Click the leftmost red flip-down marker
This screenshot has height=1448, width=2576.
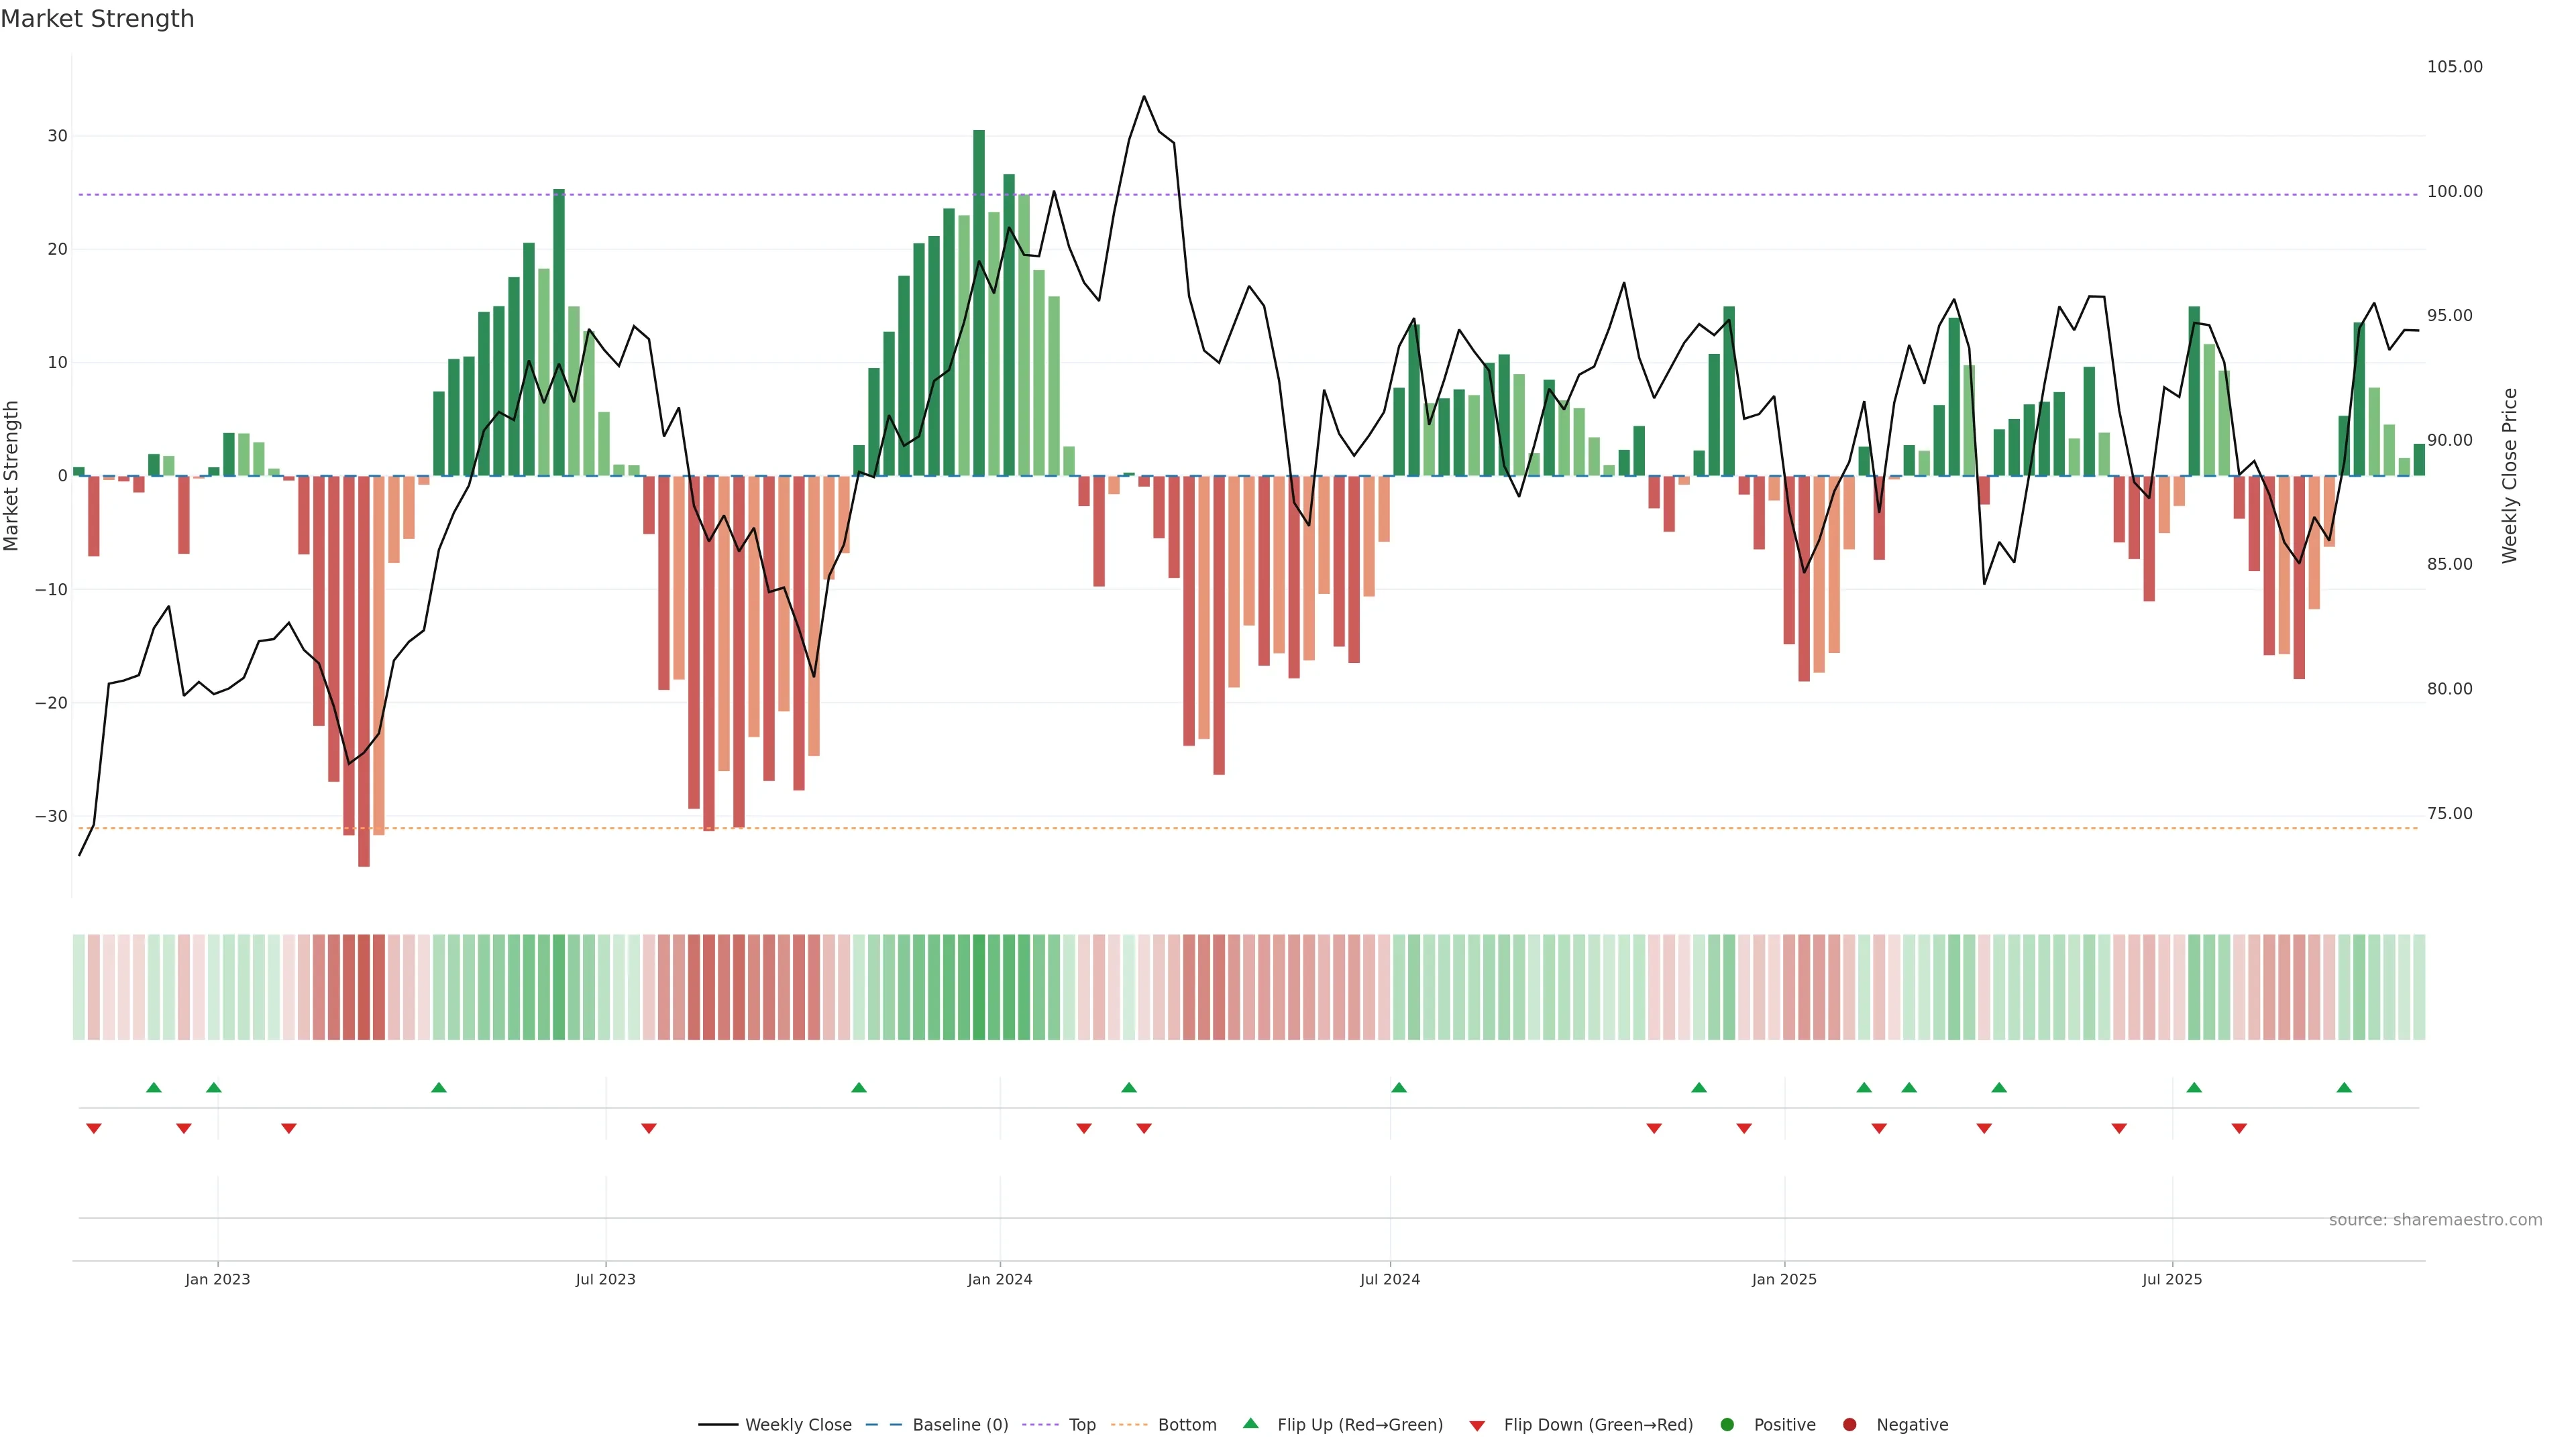click(94, 1128)
